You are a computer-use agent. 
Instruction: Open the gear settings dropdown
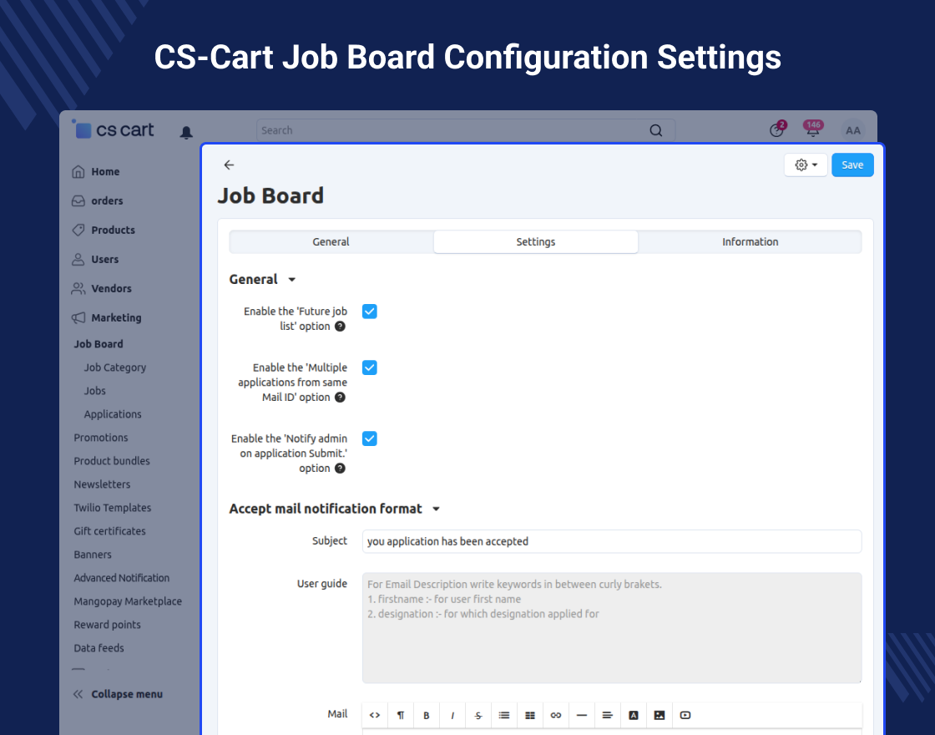806,165
